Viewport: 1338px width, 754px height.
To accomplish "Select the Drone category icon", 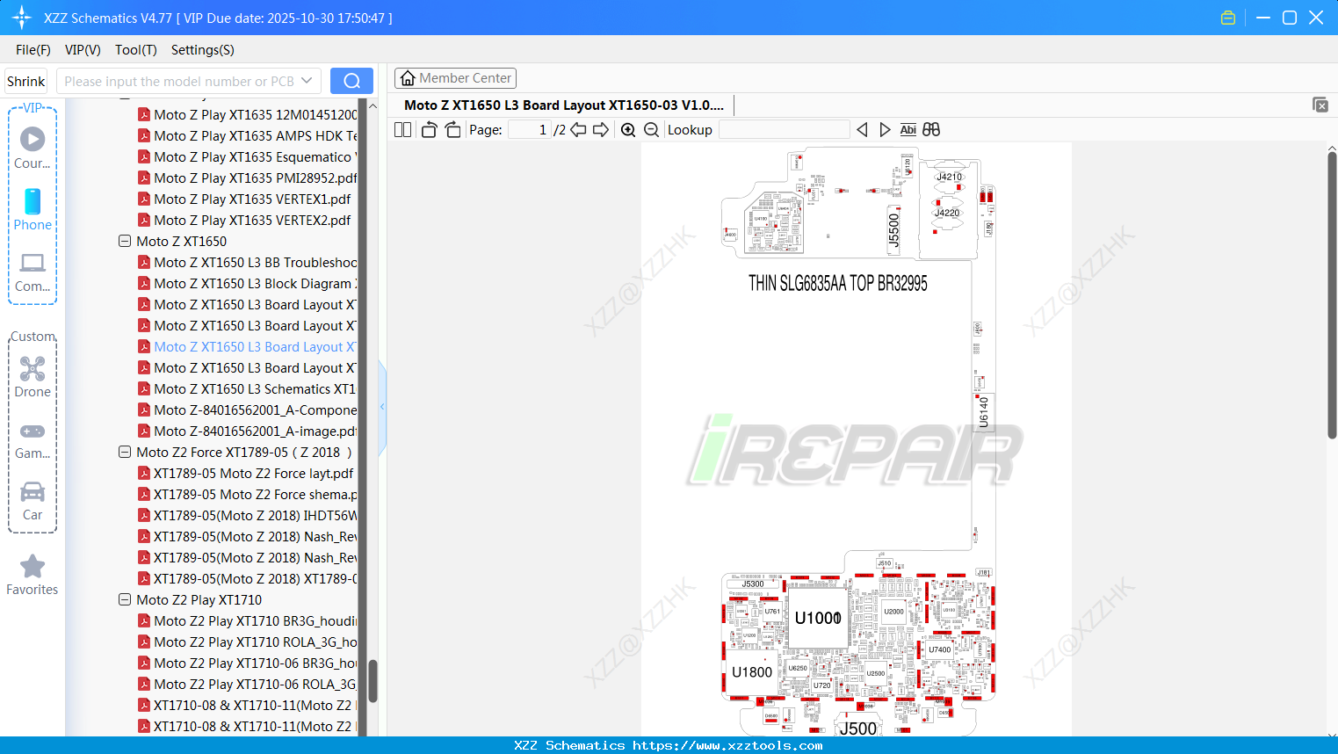I will coord(33,368).
